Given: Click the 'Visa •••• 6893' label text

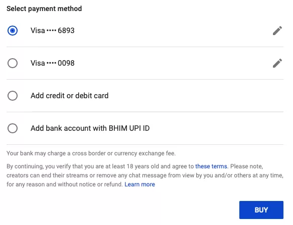Looking at the screenshot, I should click(x=53, y=31).
